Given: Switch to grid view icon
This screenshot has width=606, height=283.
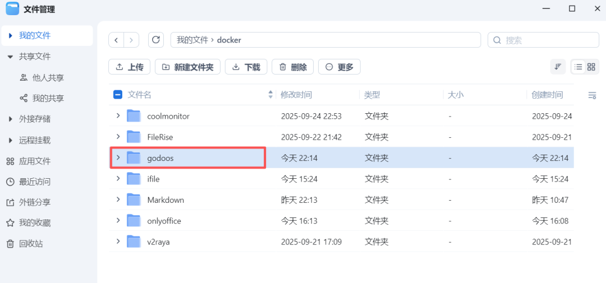Looking at the screenshot, I should coord(591,67).
